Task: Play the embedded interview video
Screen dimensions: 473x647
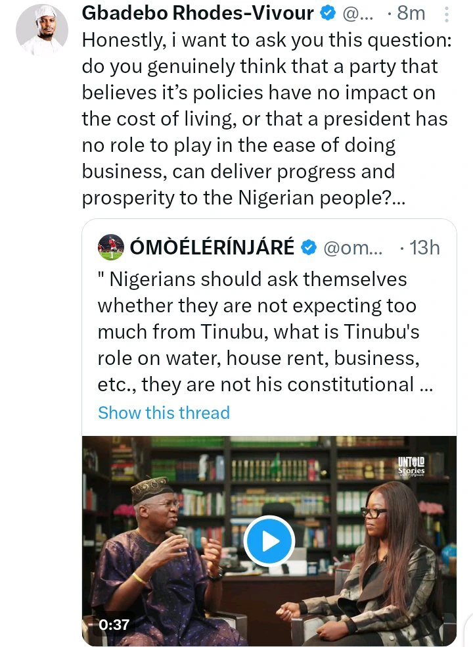Action: [x=269, y=541]
